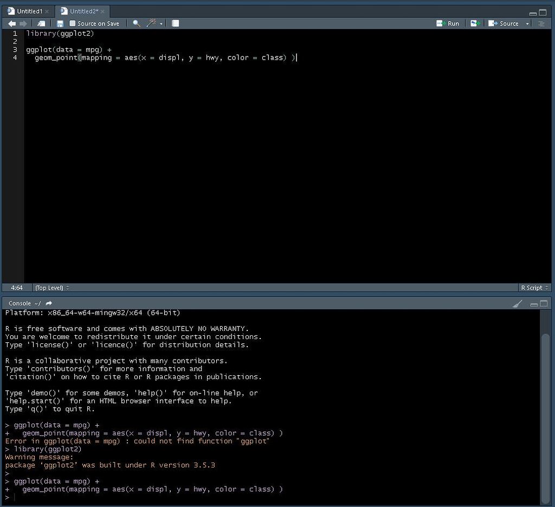Show document outline icon
This screenshot has height=507, width=555.
pos(541,24)
